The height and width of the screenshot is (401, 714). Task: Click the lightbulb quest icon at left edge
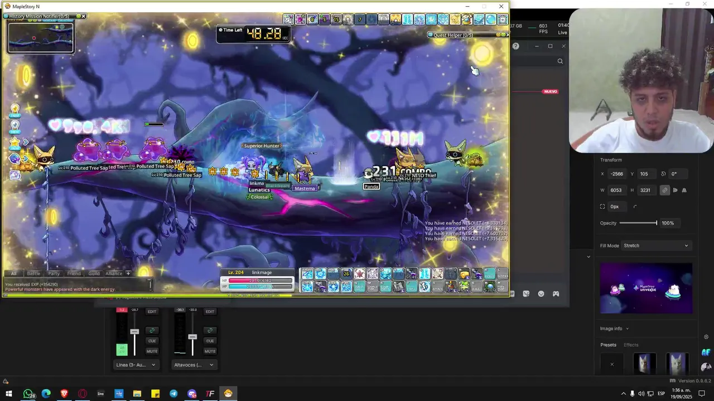tap(15, 110)
